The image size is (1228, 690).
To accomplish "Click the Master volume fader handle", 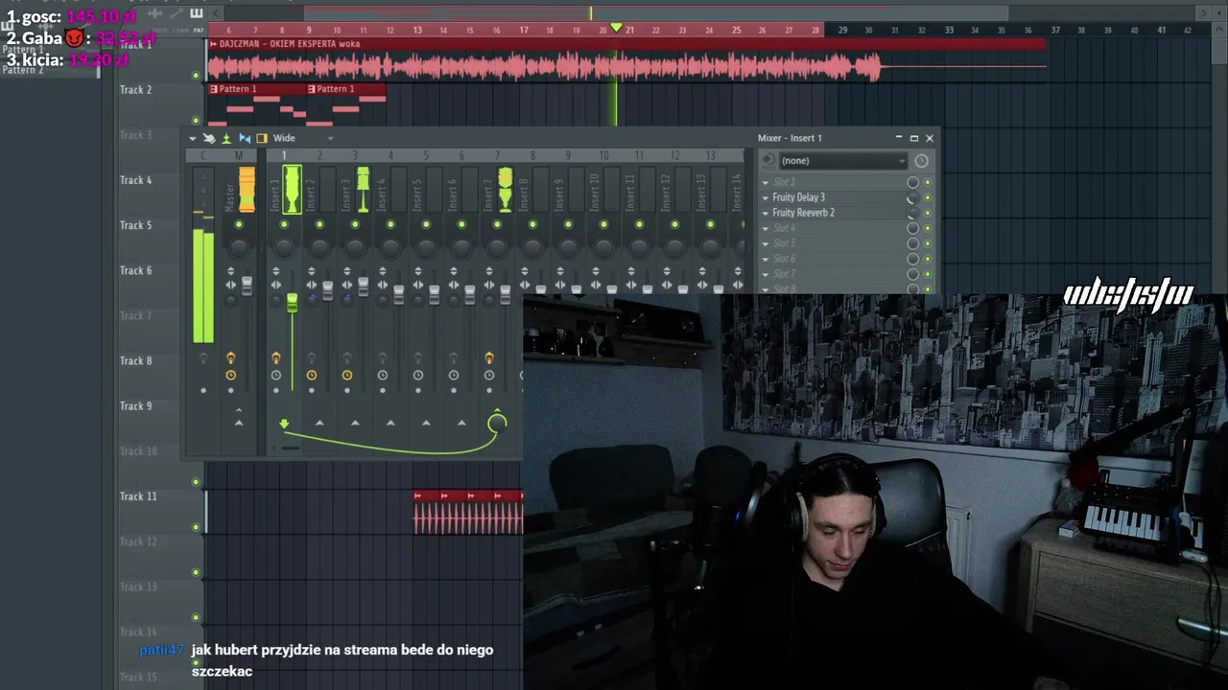I will coord(248,286).
